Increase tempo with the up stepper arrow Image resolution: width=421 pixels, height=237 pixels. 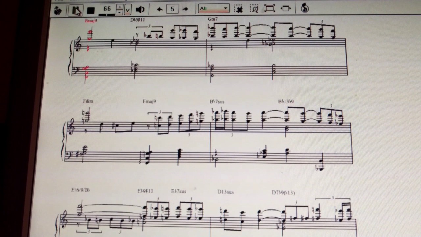point(120,7)
